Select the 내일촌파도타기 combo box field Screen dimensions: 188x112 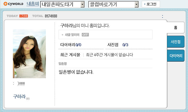pos(62,4)
